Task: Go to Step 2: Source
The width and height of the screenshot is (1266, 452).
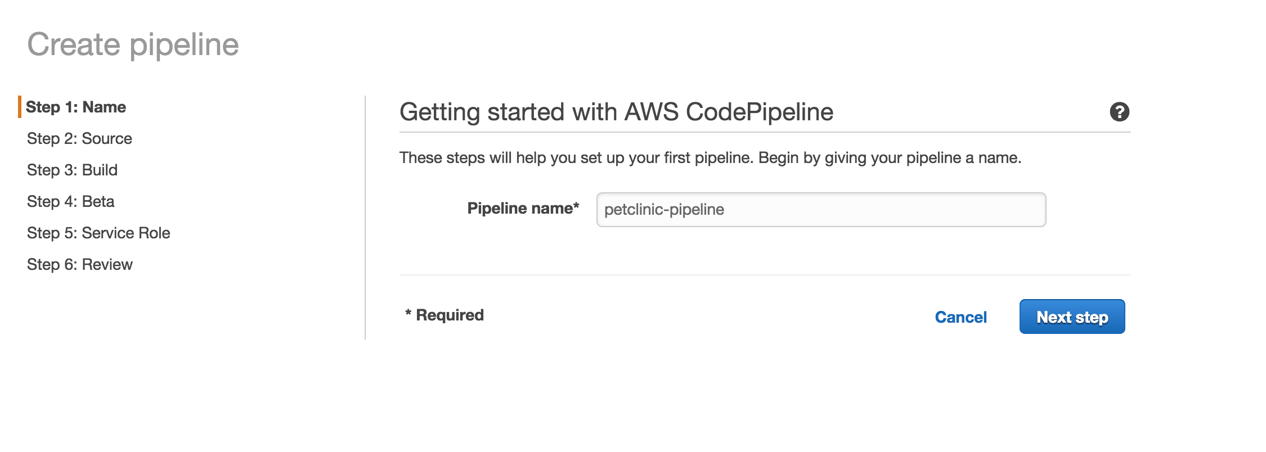Action: (x=79, y=139)
